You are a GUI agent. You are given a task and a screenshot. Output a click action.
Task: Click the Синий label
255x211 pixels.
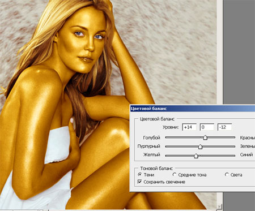(246, 155)
